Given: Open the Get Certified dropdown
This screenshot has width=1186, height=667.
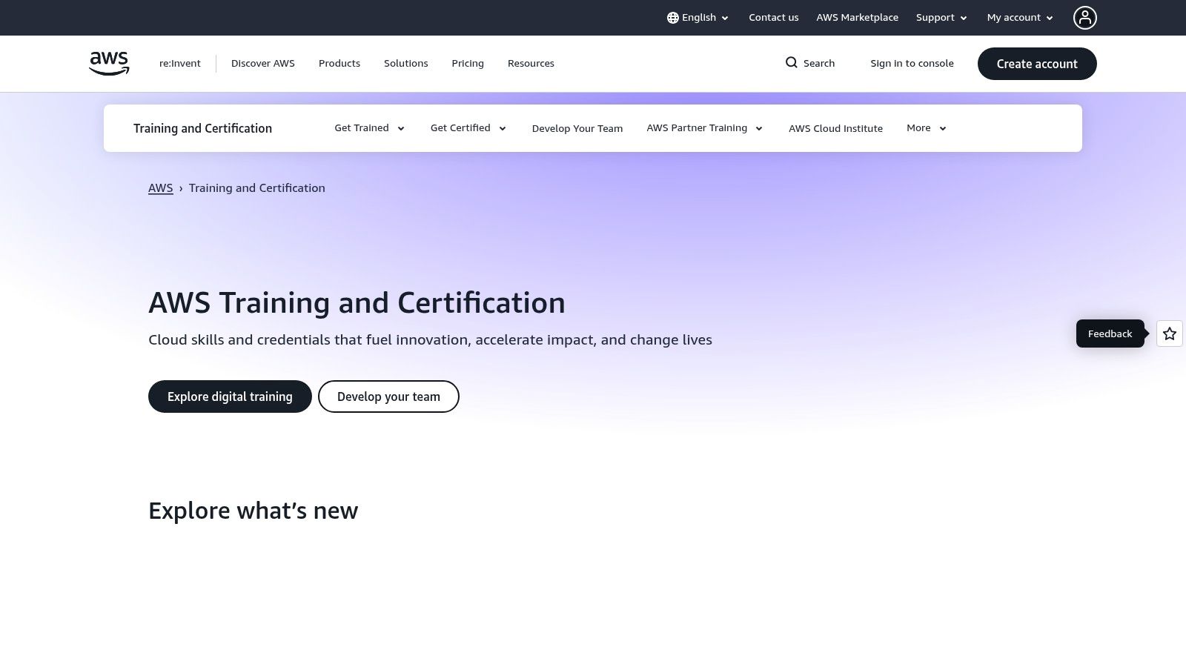Looking at the screenshot, I should click(x=467, y=127).
